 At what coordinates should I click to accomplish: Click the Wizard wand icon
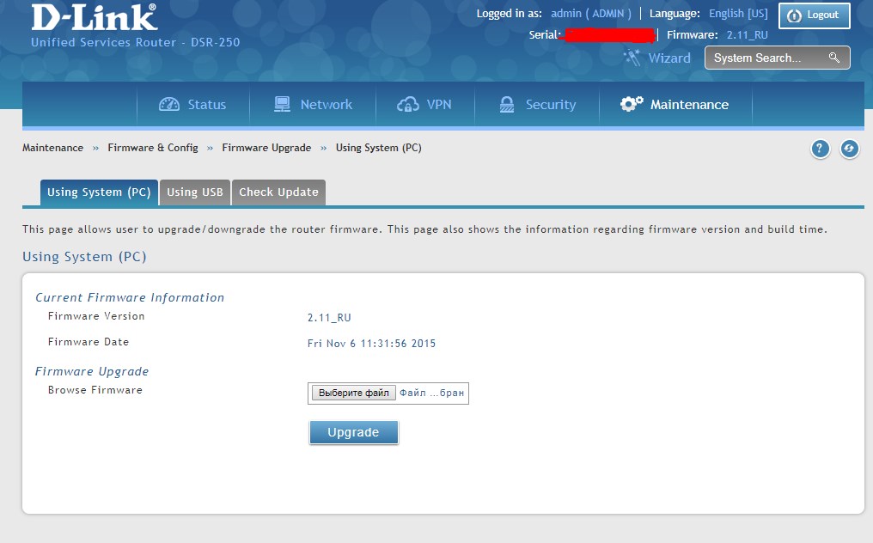(632, 58)
